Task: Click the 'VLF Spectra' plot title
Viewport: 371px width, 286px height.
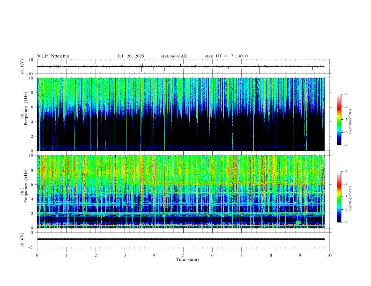Action: click(53, 56)
